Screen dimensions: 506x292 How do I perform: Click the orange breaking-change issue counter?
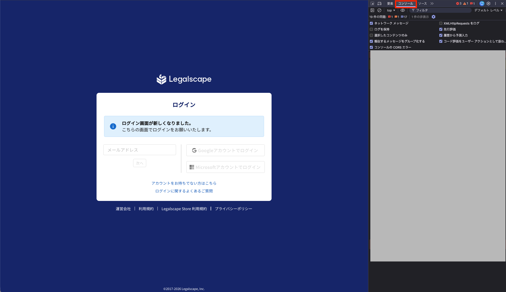397,17
